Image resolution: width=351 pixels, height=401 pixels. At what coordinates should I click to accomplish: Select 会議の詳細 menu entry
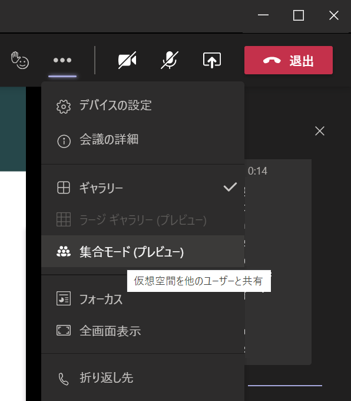coord(143,140)
